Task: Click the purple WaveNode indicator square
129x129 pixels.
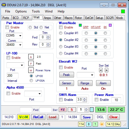Action: pyautogui.click(x=110, y=25)
